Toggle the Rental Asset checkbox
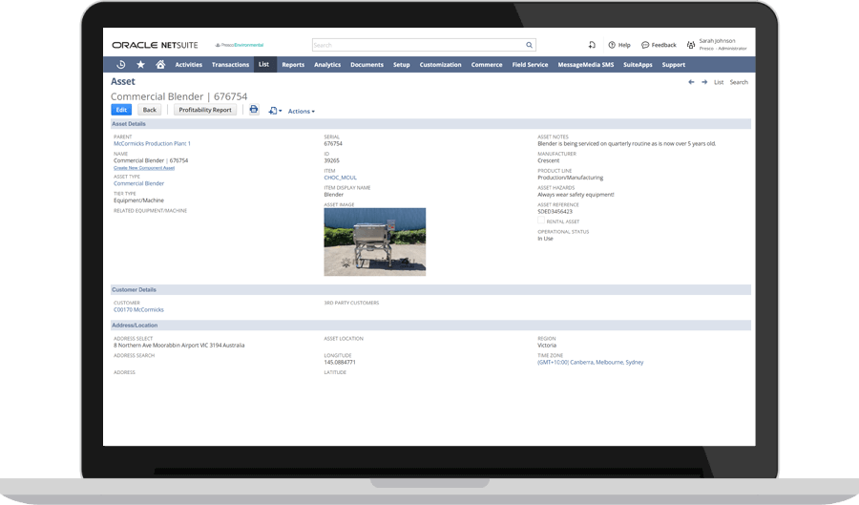 [541, 221]
